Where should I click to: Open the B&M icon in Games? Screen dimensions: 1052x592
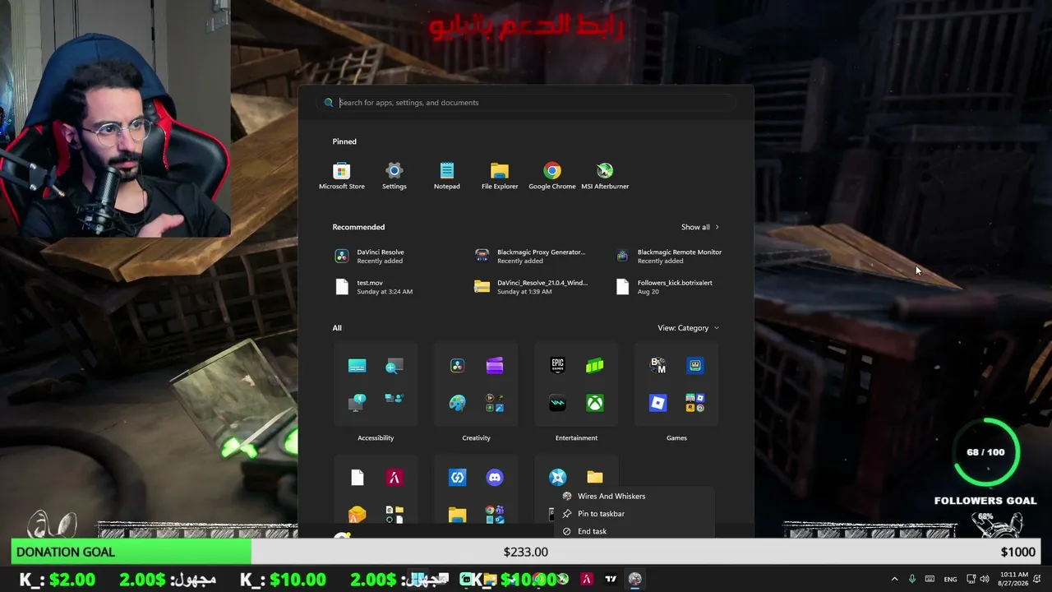(x=657, y=366)
